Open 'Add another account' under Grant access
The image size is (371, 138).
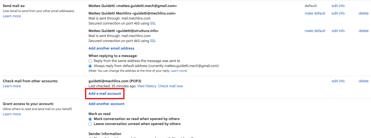[106, 104]
